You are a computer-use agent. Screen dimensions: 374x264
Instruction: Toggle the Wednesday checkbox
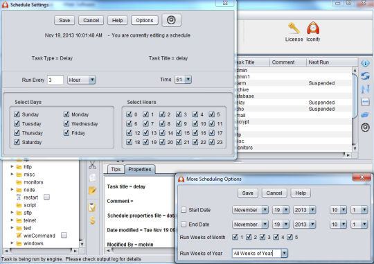coord(66,123)
